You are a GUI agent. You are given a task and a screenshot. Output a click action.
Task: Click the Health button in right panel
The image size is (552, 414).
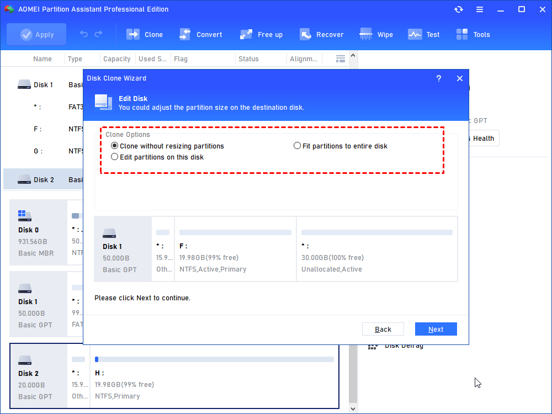click(x=484, y=139)
